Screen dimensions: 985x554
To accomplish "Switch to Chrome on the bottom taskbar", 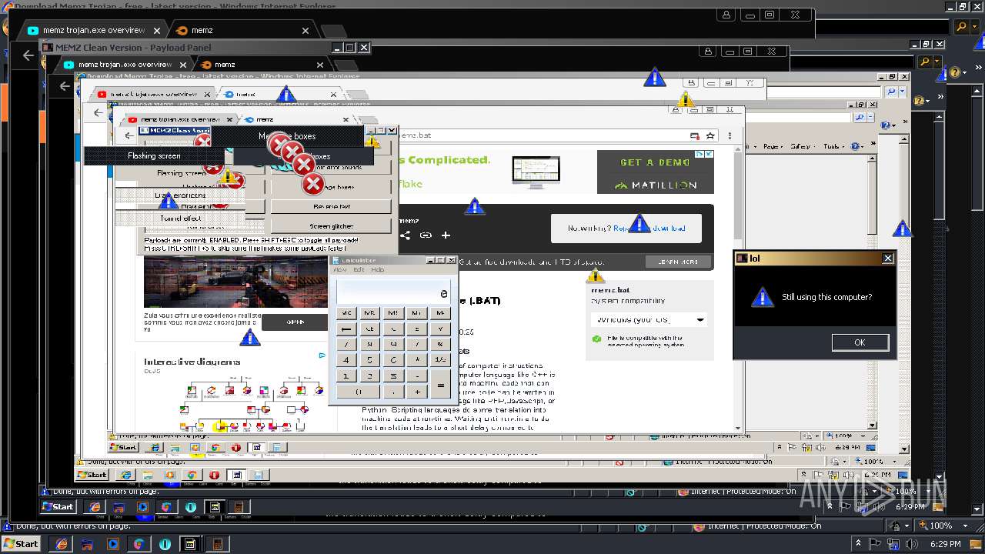I will coord(139,544).
